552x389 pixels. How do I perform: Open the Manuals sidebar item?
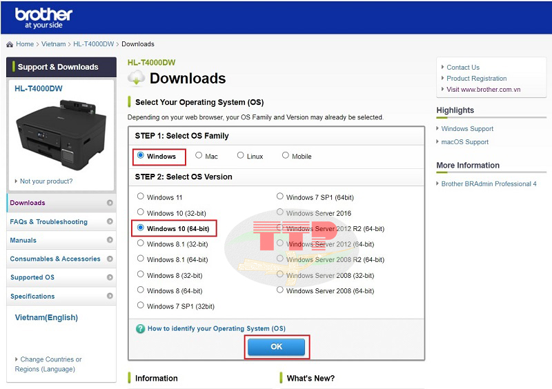click(x=61, y=240)
